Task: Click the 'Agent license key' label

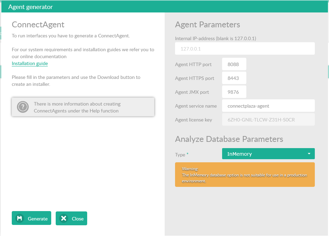Action: pos(193,120)
